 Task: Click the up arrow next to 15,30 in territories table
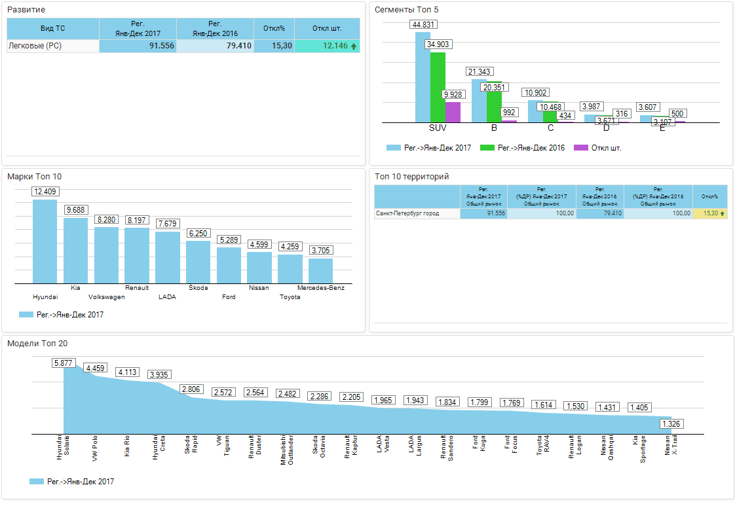click(723, 214)
